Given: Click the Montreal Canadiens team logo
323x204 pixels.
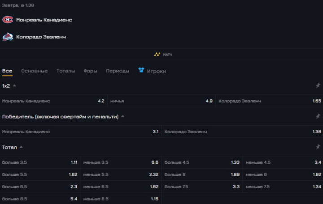Looking at the screenshot, I should click(8, 20).
